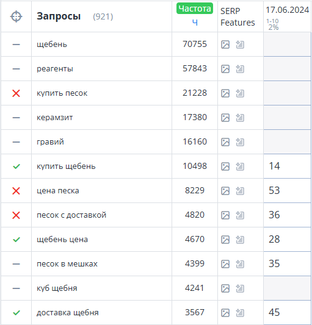Click position 28 for щебень цена
This screenshot has height=325, width=312.
[x=274, y=239]
